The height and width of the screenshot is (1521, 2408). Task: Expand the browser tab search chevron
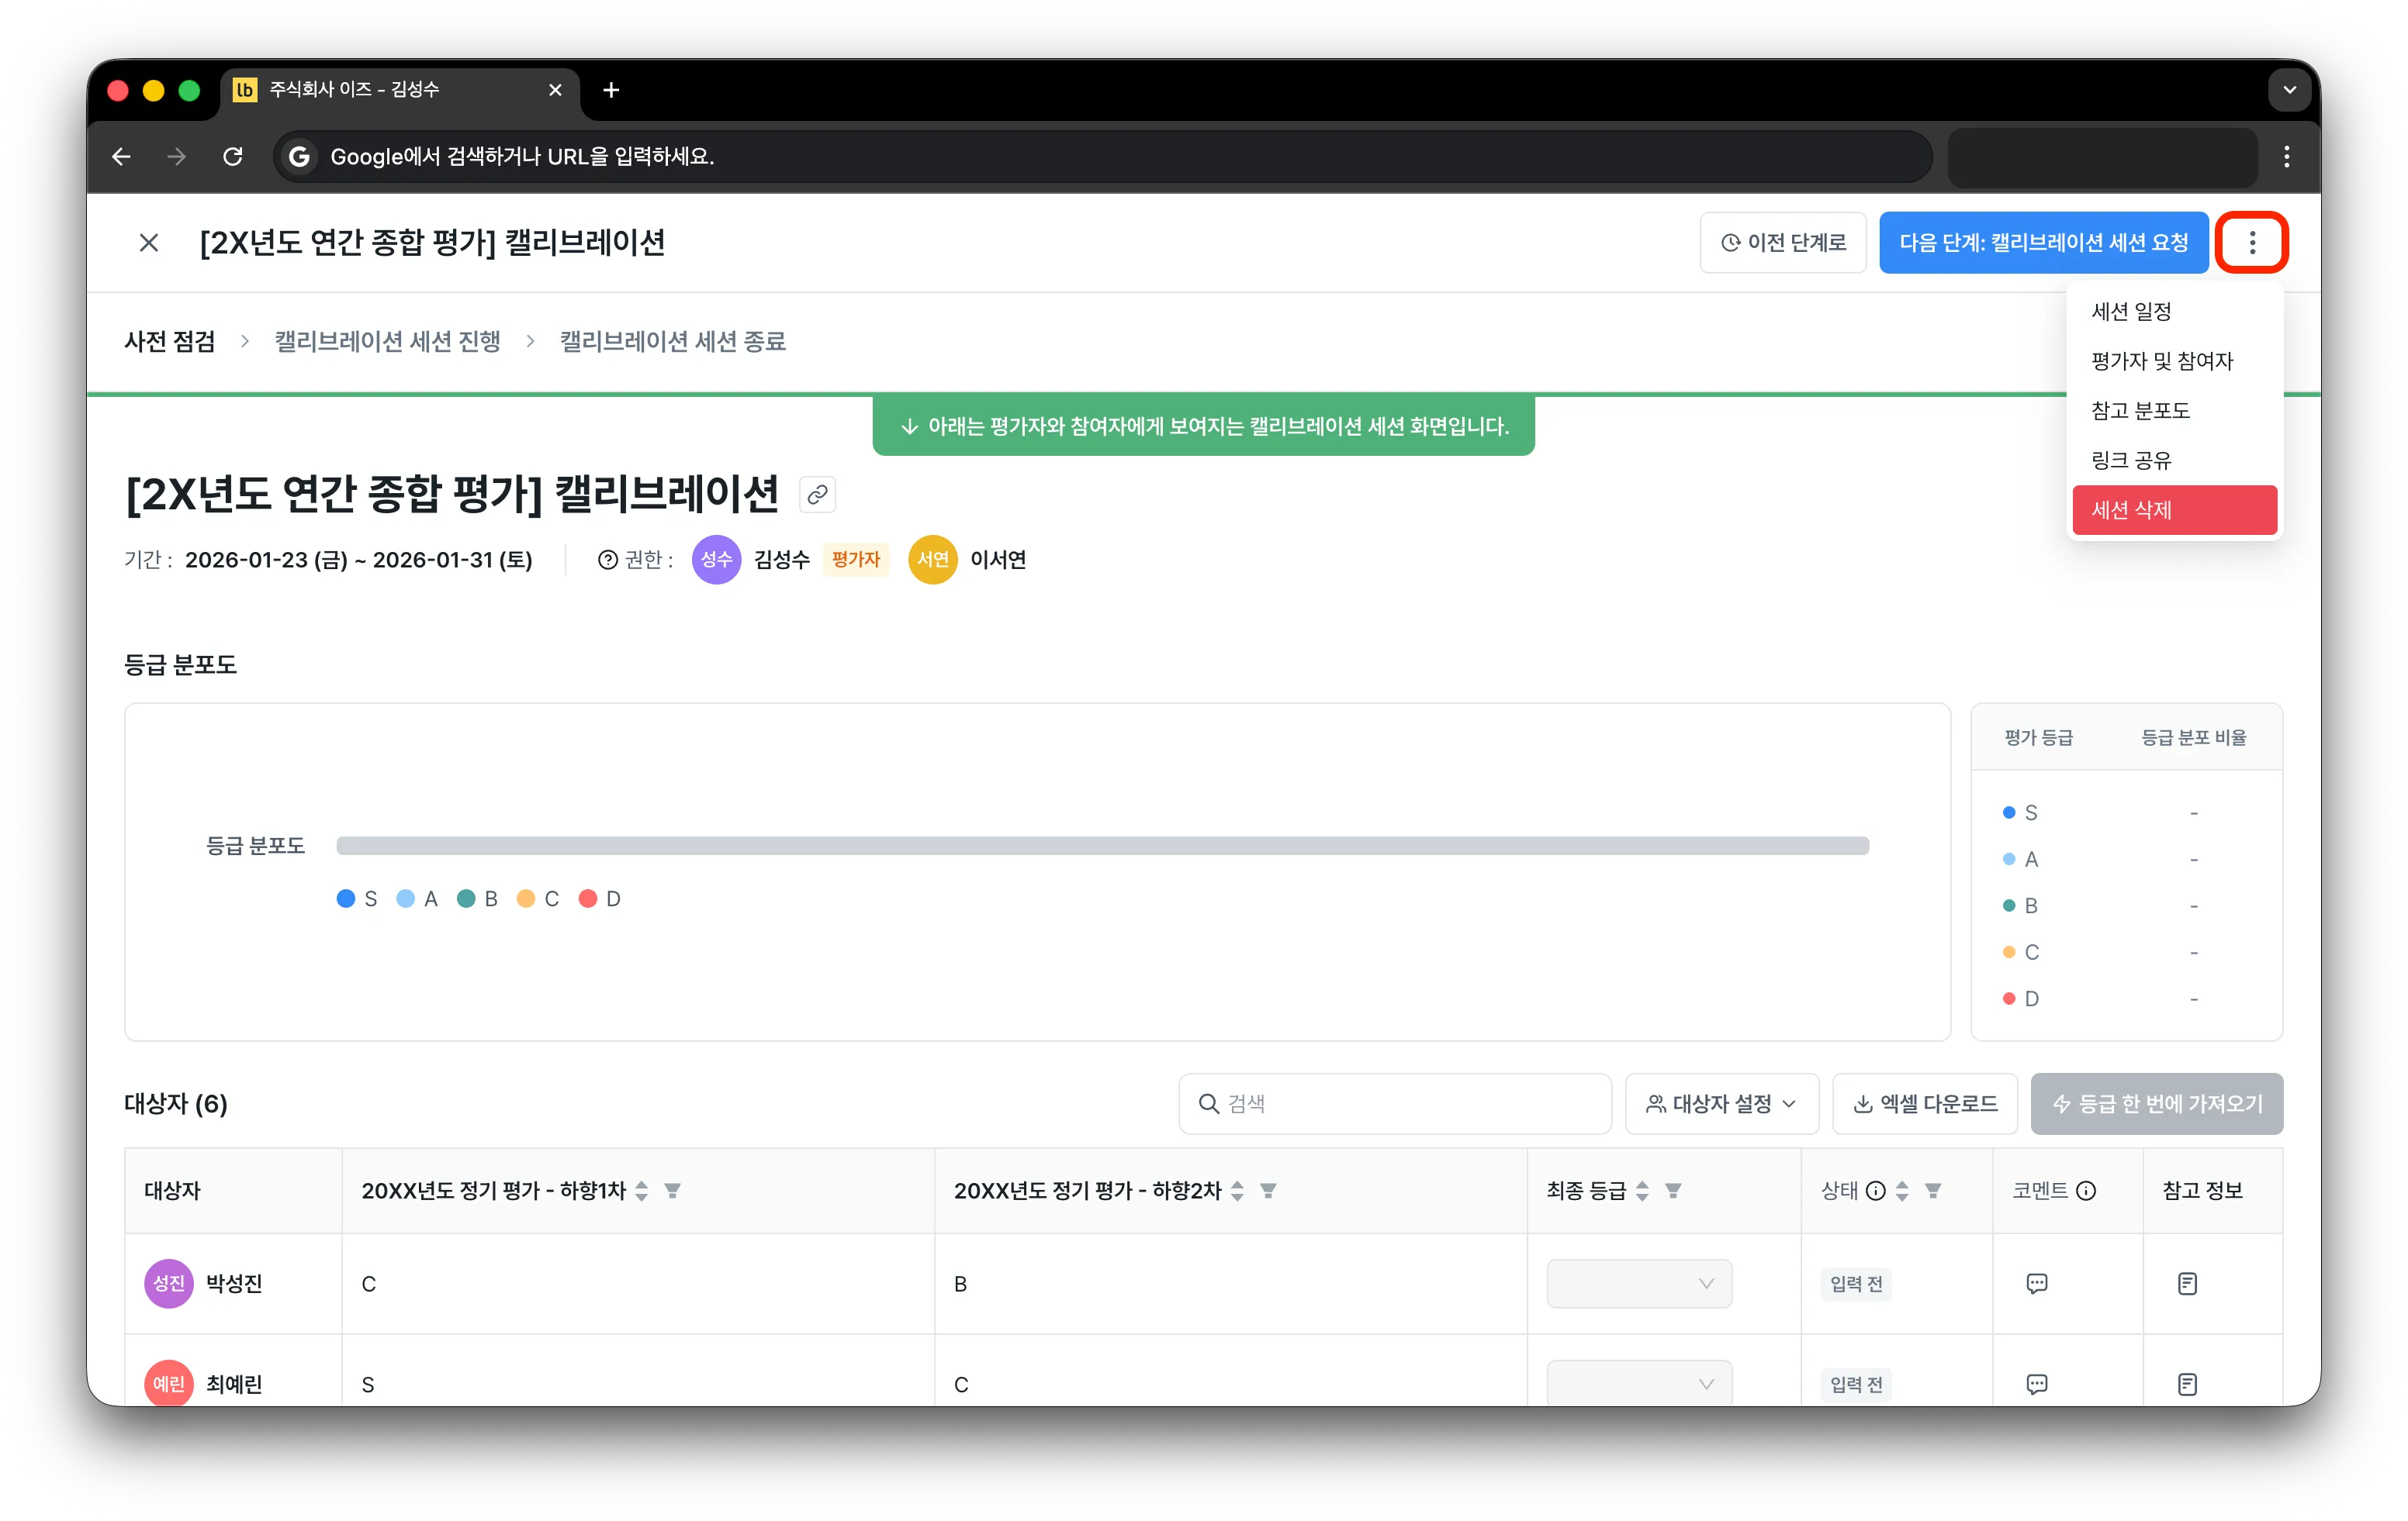coord(2289,90)
